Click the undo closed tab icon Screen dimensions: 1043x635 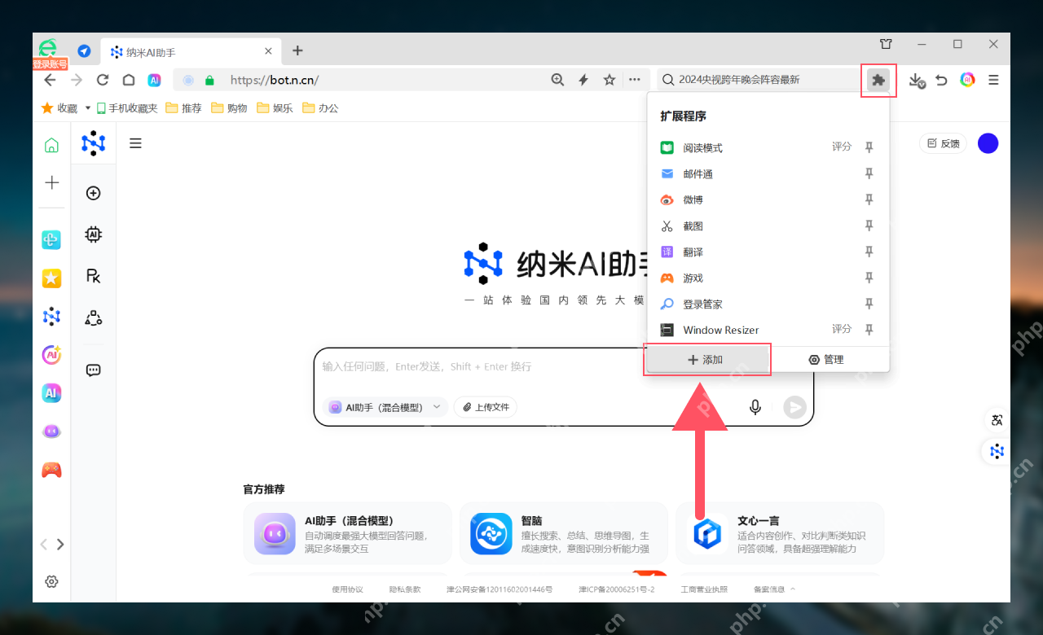(941, 80)
